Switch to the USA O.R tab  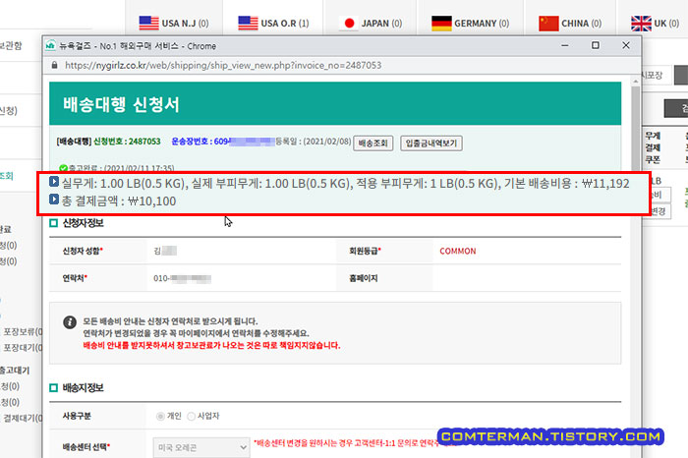[x=273, y=23]
